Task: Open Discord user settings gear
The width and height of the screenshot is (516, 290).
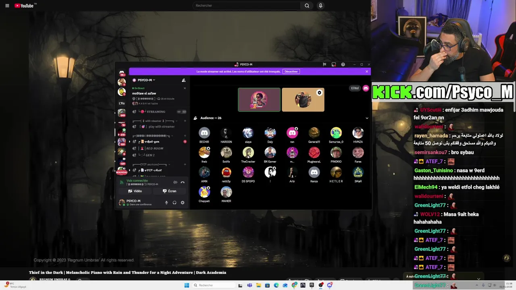Action: pos(183,203)
